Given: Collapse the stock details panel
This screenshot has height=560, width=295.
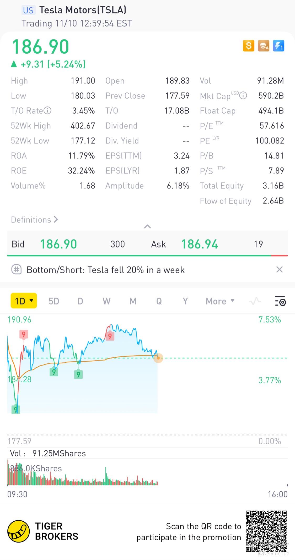Looking at the screenshot, I should point(147,227).
